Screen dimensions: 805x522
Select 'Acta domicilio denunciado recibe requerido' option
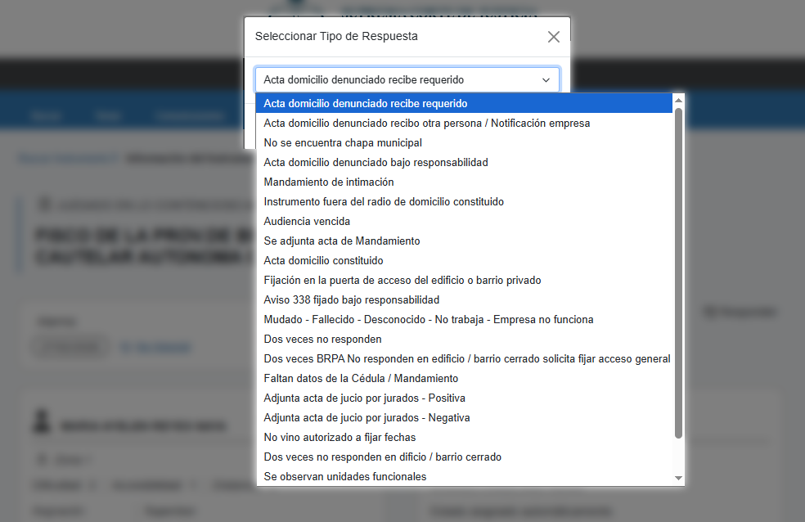(366, 104)
